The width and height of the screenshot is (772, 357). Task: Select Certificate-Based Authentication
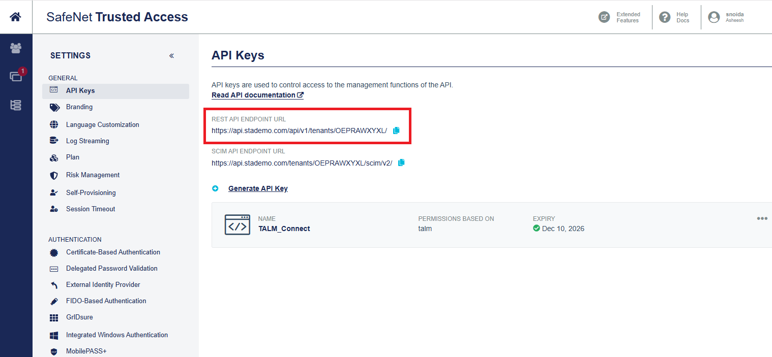click(112, 252)
